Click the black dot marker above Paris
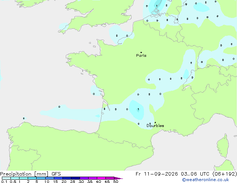This screenshot has width=237, height=183. coord(141,52)
